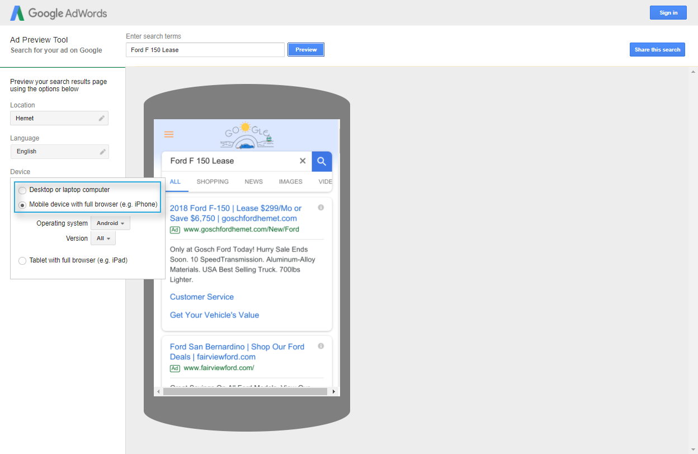Click the Google doodle in the preview
This screenshot has height=454, width=698.
pos(247,135)
